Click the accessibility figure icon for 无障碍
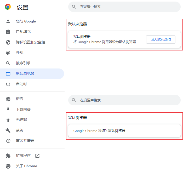Viewport: 183px width, 172px height. tap(8, 120)
